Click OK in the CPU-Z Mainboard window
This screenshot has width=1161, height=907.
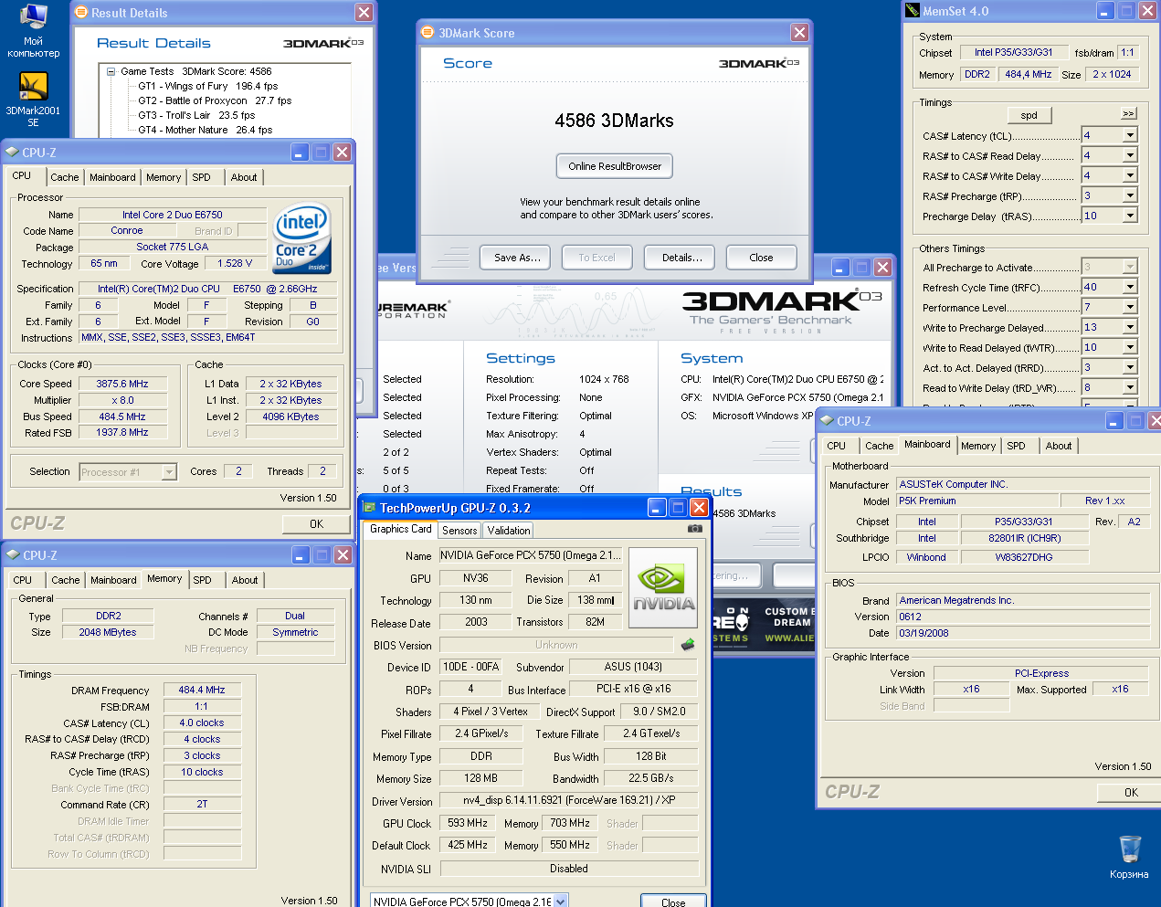(1131, 792)
